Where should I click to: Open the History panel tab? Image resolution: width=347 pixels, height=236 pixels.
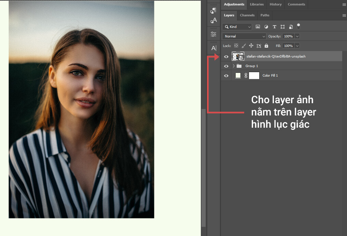(x=276, y=4)
